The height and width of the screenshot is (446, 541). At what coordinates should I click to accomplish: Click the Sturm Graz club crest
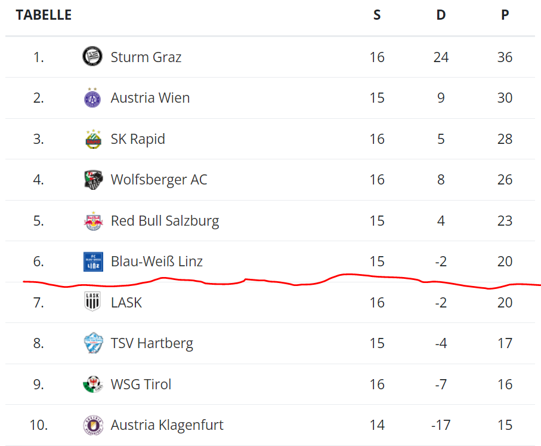(92, 57)
